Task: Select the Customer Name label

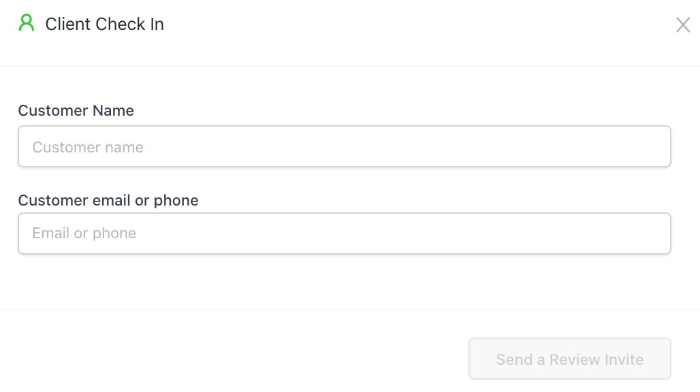Action: [76, 111]
